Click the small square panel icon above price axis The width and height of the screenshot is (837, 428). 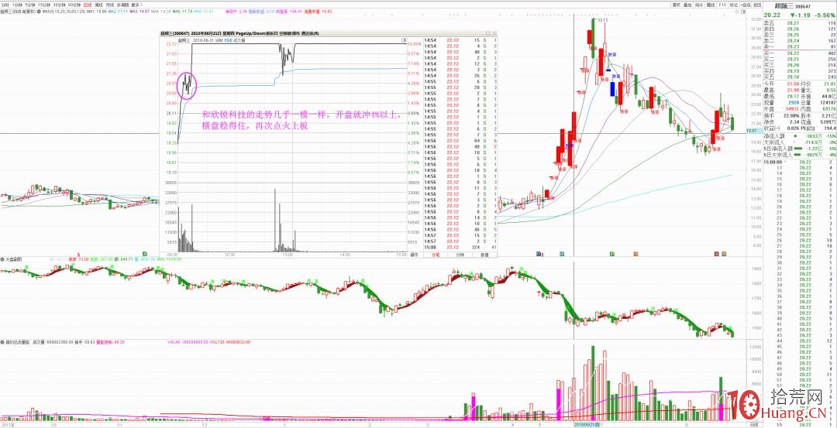[x=745, y=12]
